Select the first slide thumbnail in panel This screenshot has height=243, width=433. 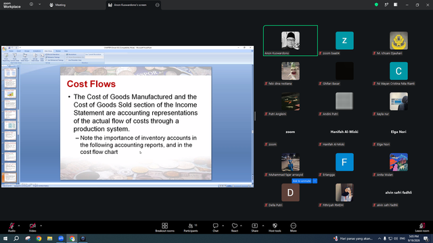coord(10,72)
